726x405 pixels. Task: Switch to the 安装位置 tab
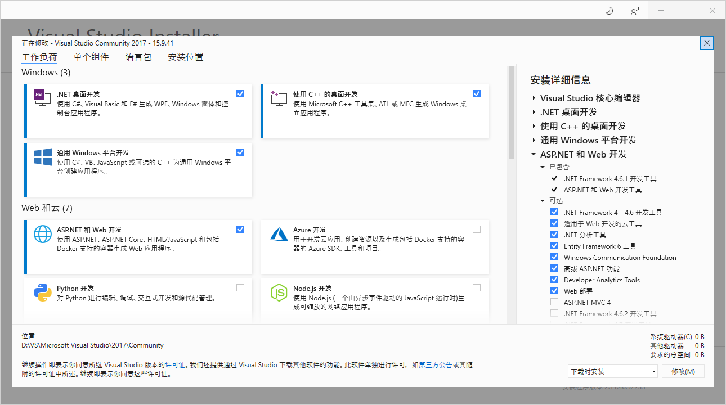186,57
